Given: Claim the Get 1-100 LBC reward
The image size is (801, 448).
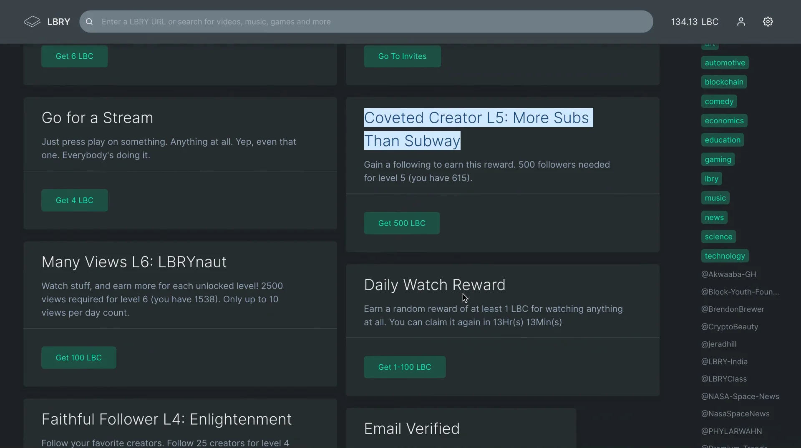Looking at the screenshot, I should pyautogui.click(x=405, y=367).
